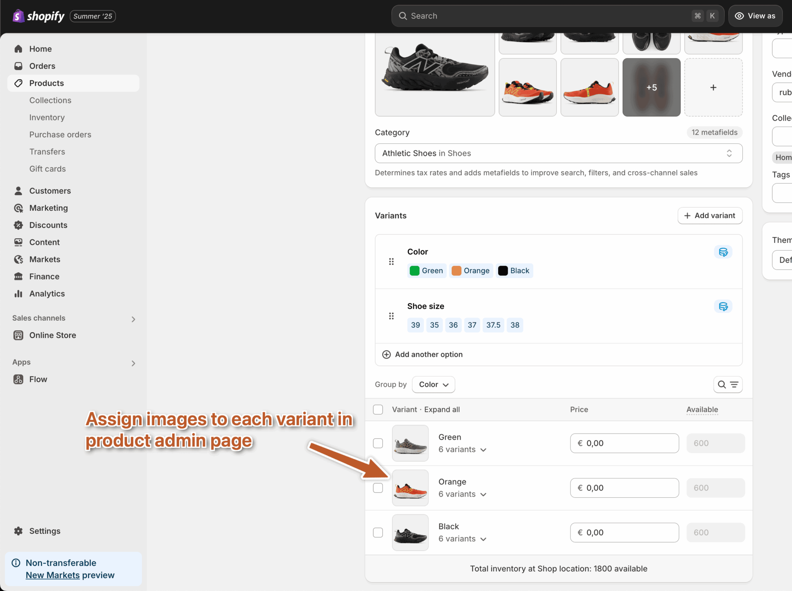The height and width of the screenshot is (591, 792).
Task: Click the Add variant button
Action: (x=710, y=215)
